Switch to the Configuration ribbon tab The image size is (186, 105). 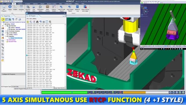click(68, 4)
